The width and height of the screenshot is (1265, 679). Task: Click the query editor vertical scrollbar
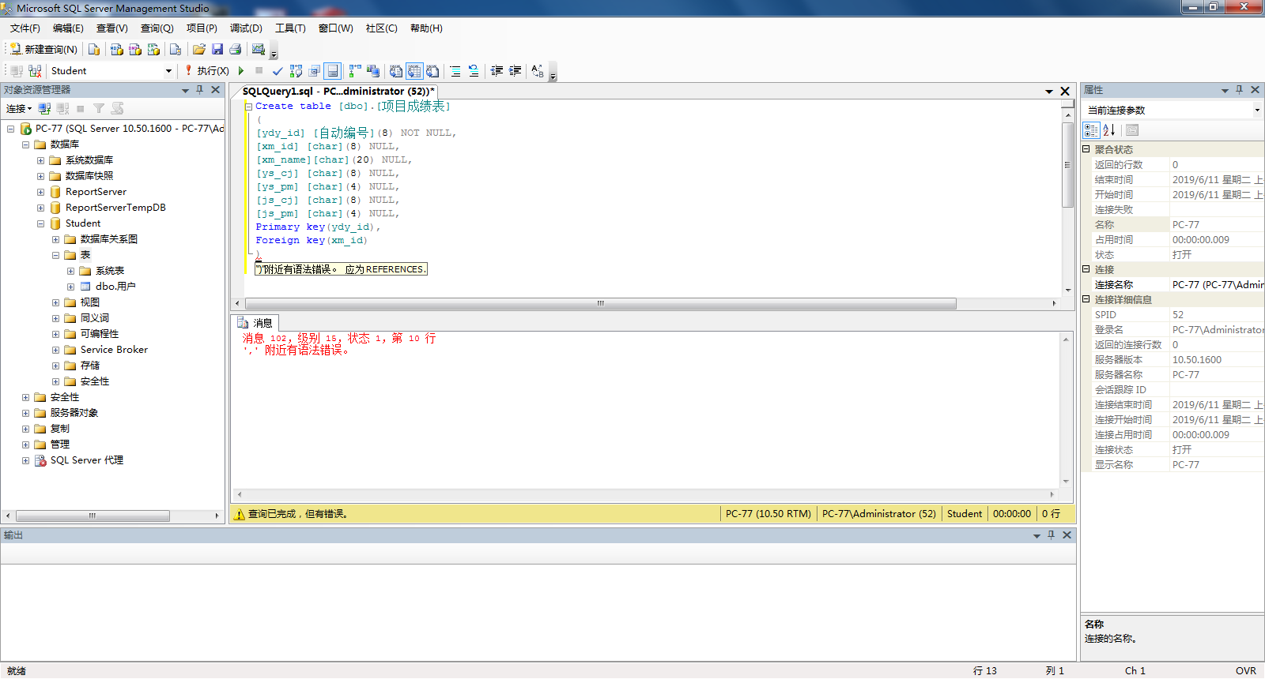(1067, 165)
